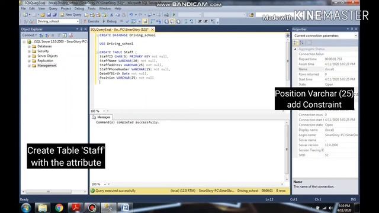Click the Query executed successfully status text
Image resolution: width=379 pixels, height=213 pixels.
[115, 191]
